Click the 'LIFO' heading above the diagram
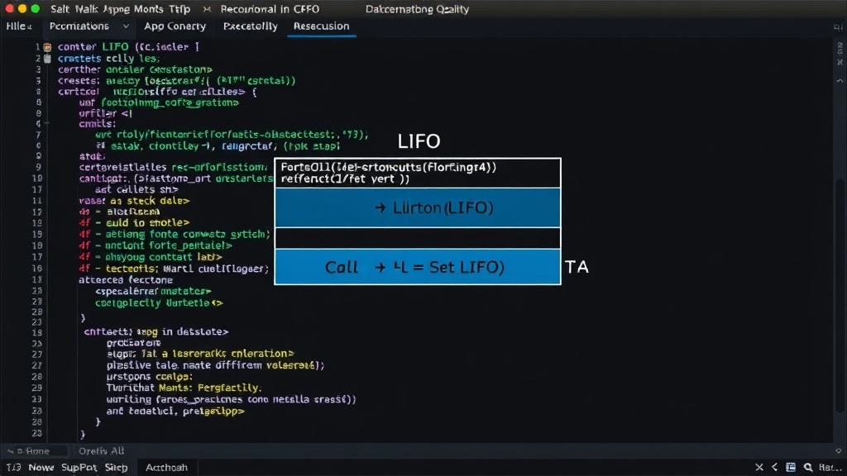The width and height of the screenshot is (847, 476). tap(419, 141)
